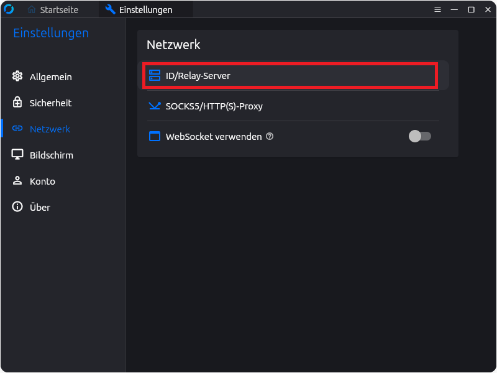Enable the WebSocket verwenden toggle
The height and width of the screenshot is (373, 497).
(419, 136)
